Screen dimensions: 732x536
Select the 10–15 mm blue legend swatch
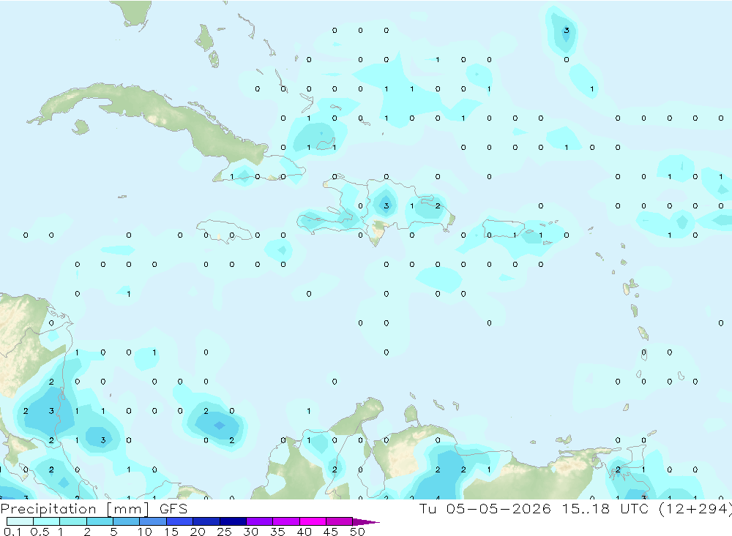coord(153,521)
